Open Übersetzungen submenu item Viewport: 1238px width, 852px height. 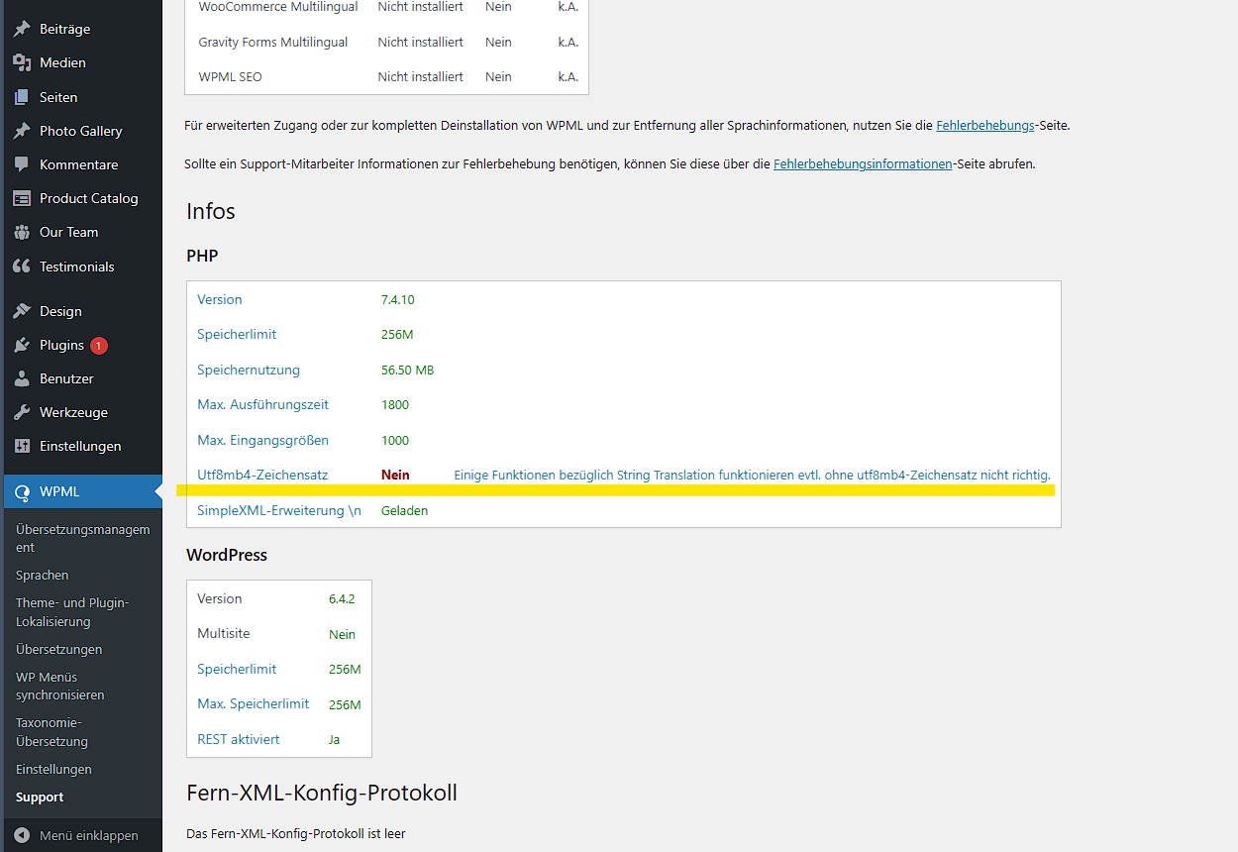pyautogui.click(x=59, y=650)
